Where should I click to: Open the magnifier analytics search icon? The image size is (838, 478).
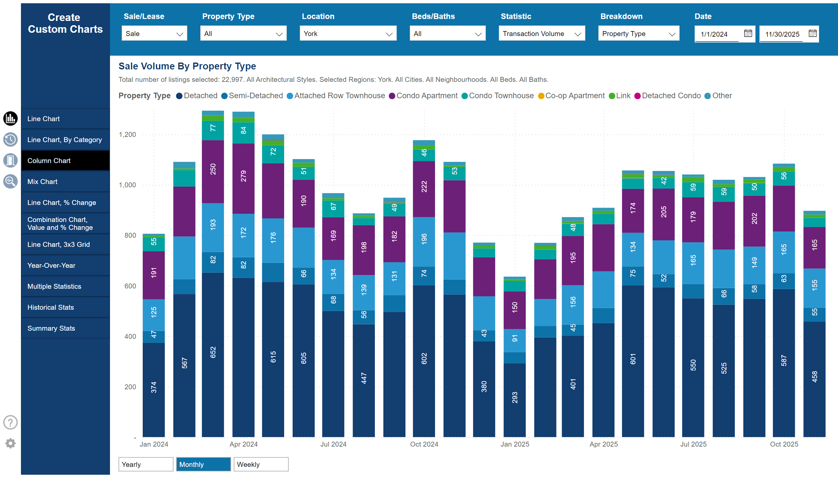click(10, 181)
